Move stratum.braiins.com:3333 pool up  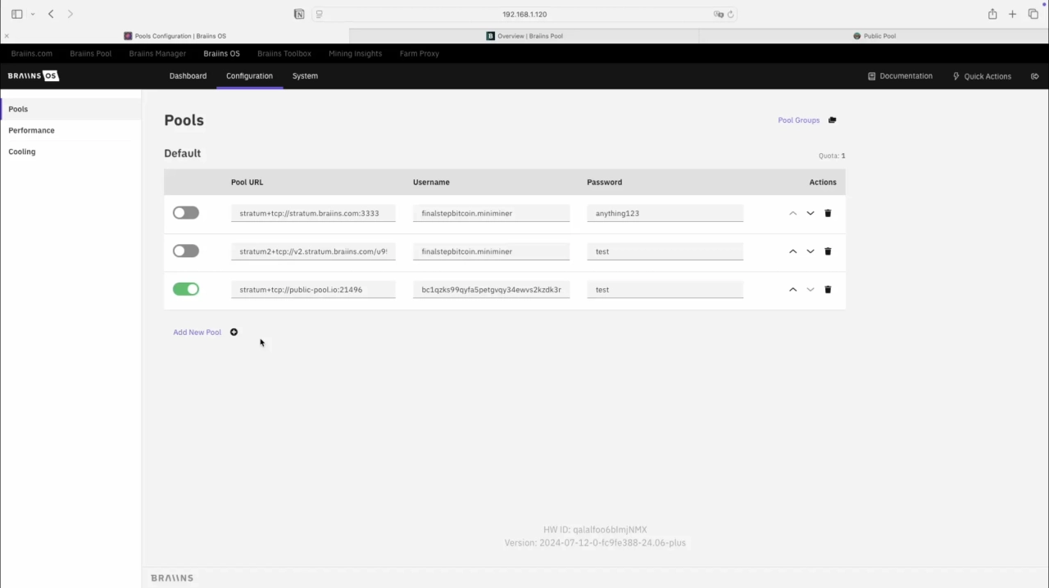792,213
